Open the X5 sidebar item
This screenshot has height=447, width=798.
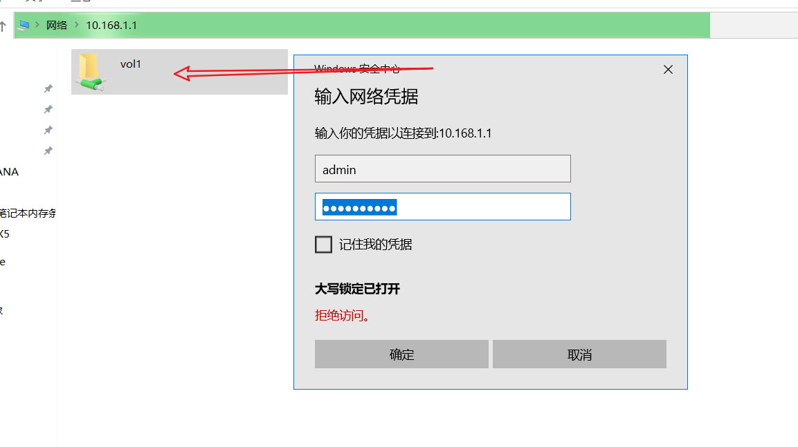point(5,234)
